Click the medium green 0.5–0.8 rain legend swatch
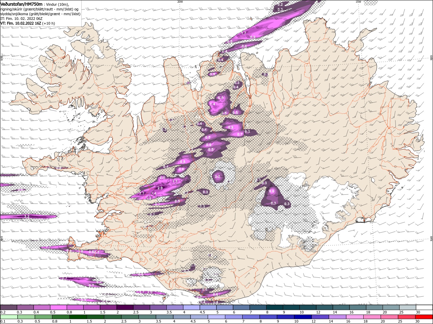Screen dimensions: 433x324 [43, 317]
